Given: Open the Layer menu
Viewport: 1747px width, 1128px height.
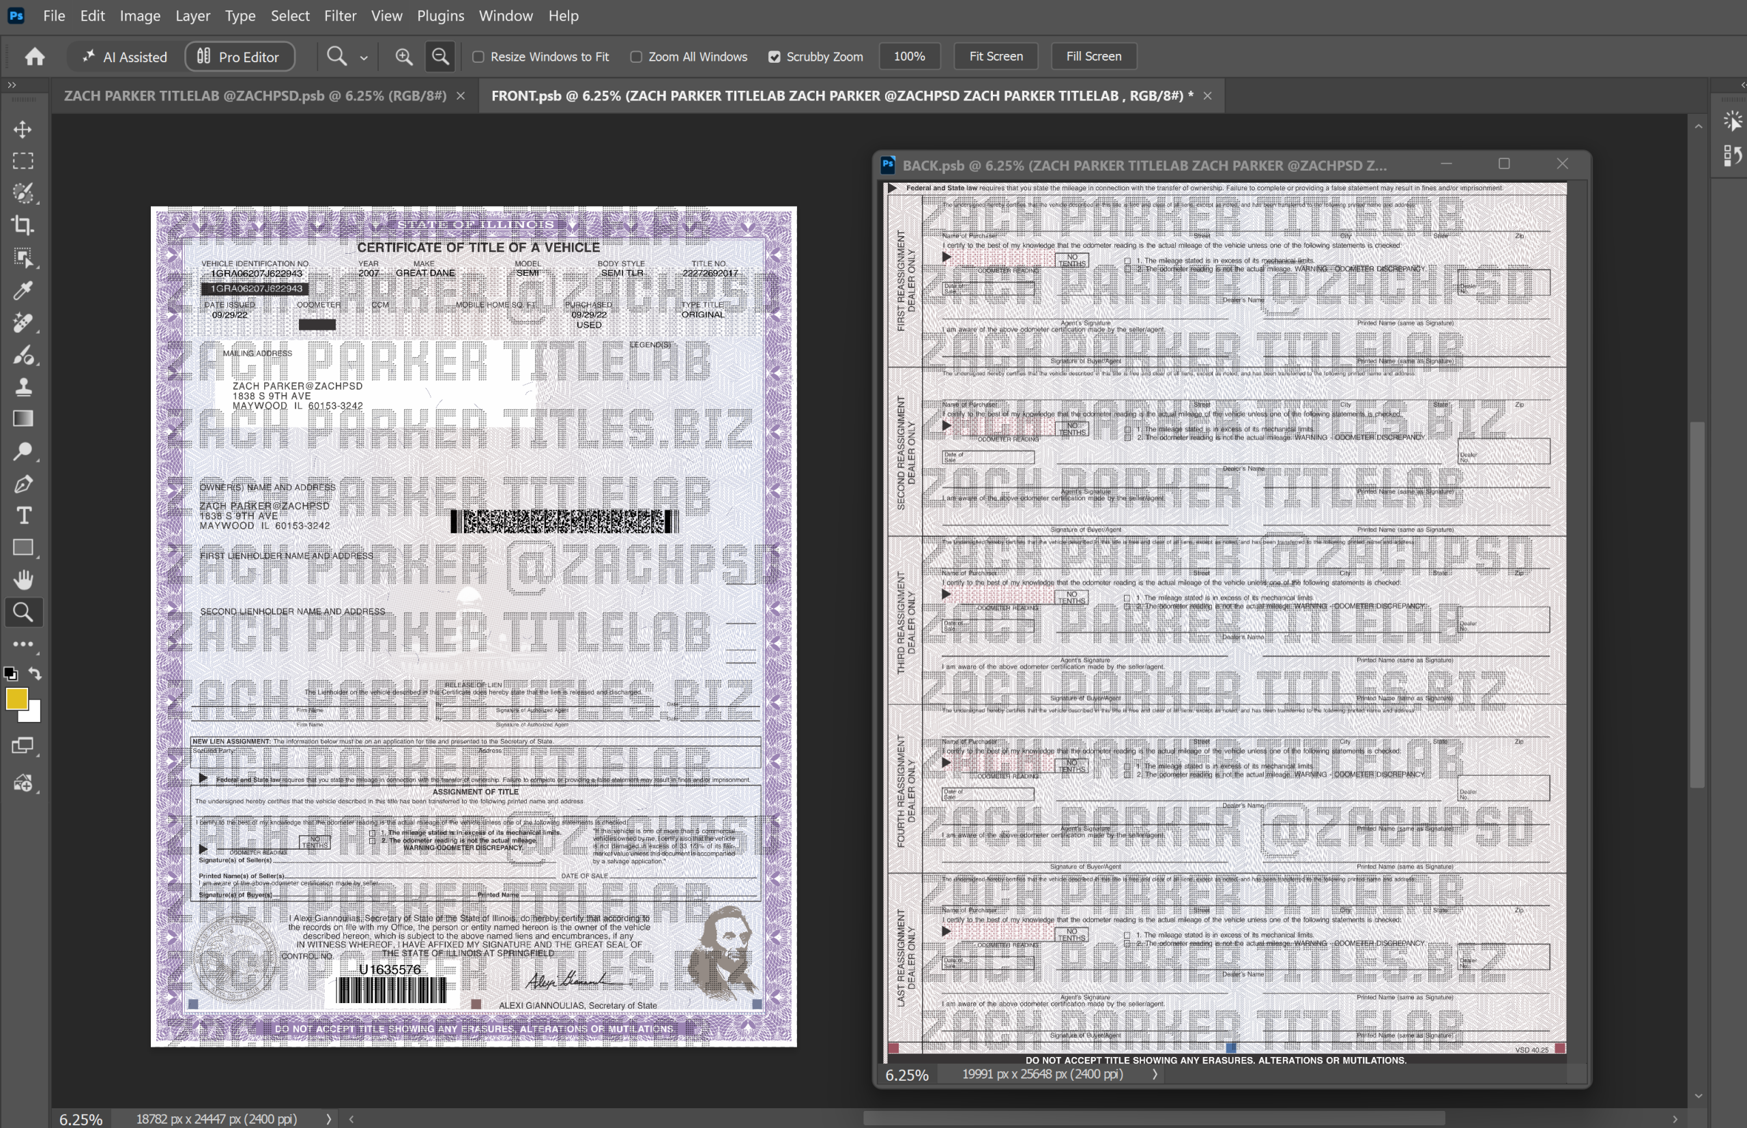Looking at the screenshot, I should [192, 16].
